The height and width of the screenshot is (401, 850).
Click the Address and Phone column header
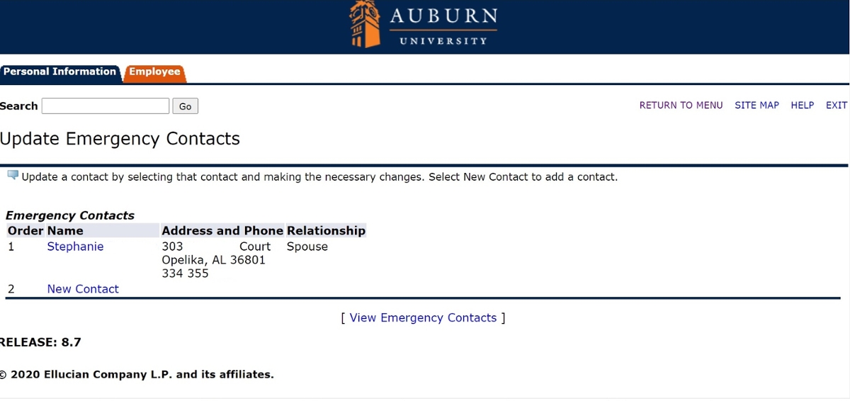pyautogui.click(x=222, y=231)
